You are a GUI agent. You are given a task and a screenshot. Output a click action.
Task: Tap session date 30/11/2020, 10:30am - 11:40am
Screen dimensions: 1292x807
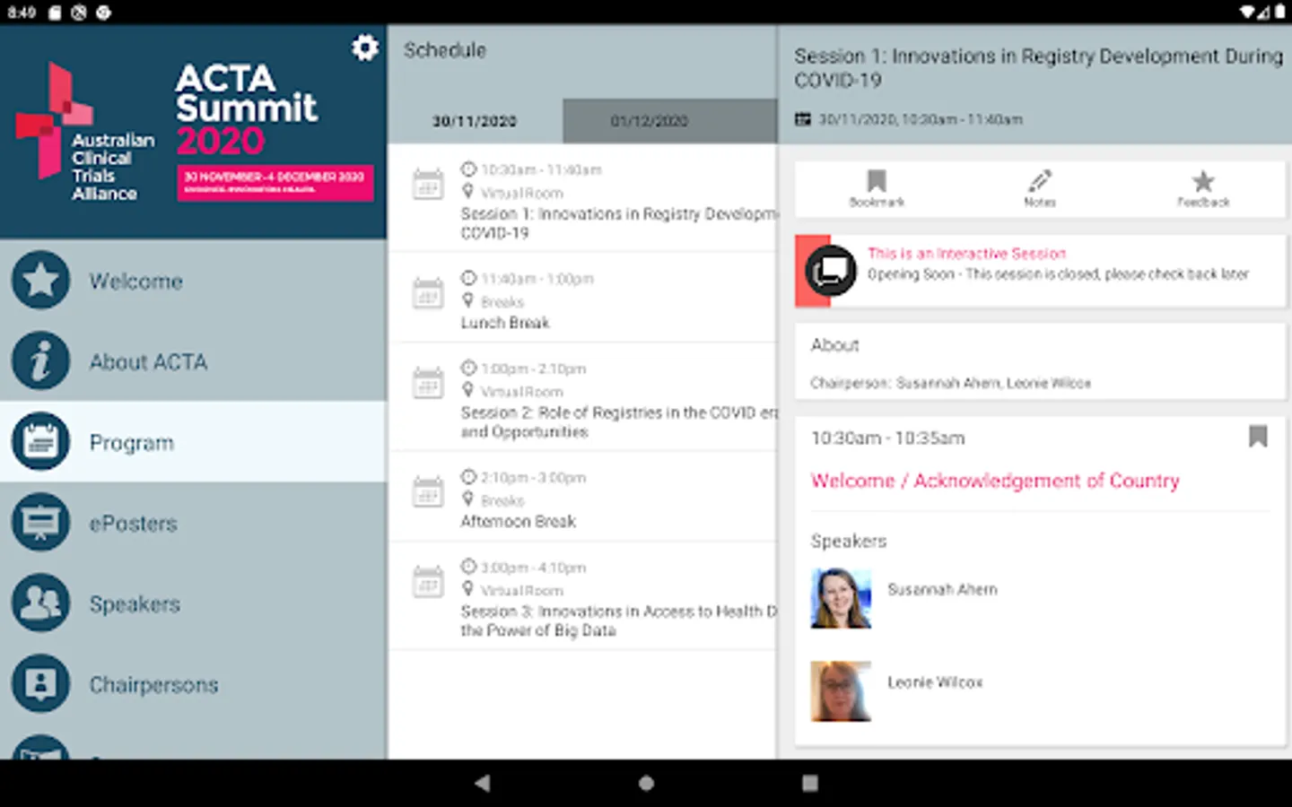921,119
